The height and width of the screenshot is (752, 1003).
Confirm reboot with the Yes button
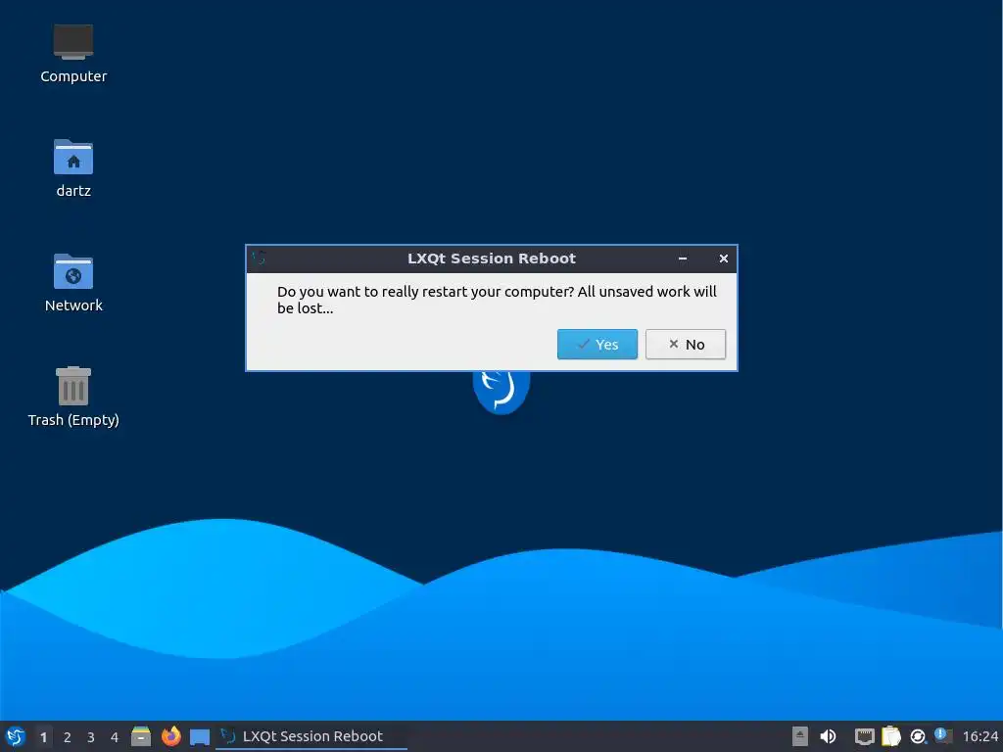[597, 344]
